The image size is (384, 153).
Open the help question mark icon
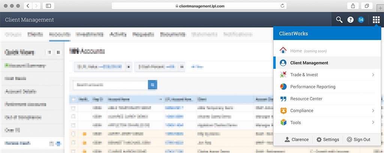click(350, 20)
